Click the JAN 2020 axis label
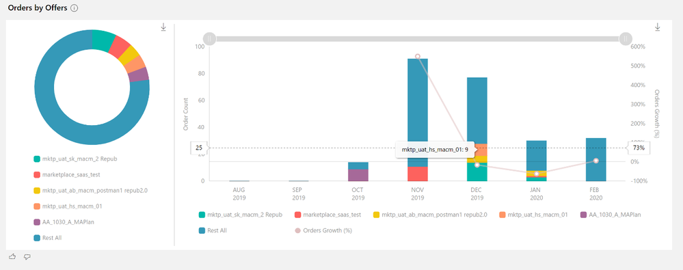The width and height of the screenshot is (683, 270). click(537, 194)
